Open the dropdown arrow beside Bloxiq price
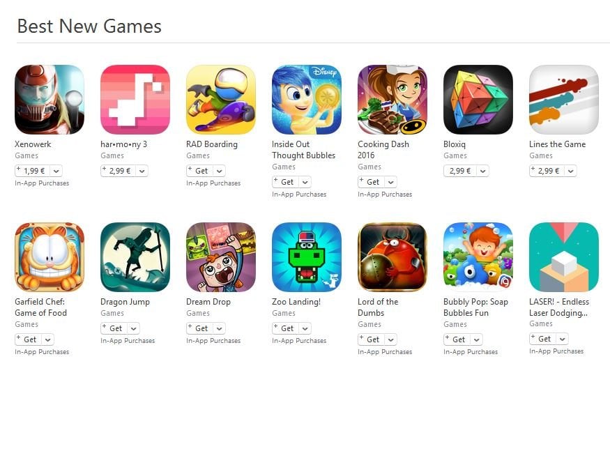 [x=483, y=171]
